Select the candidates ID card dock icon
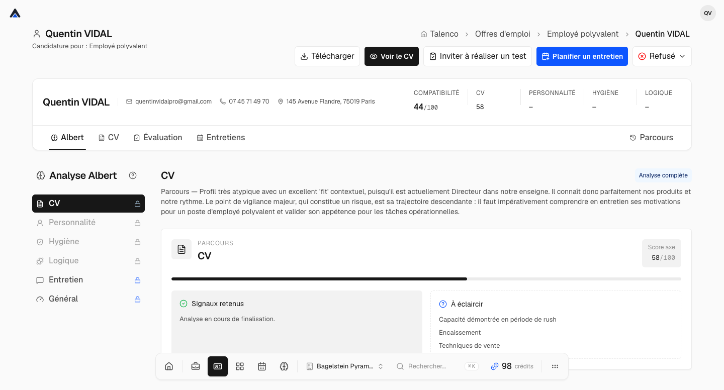This screenshot has height=390, width=724. pos(218,366)
